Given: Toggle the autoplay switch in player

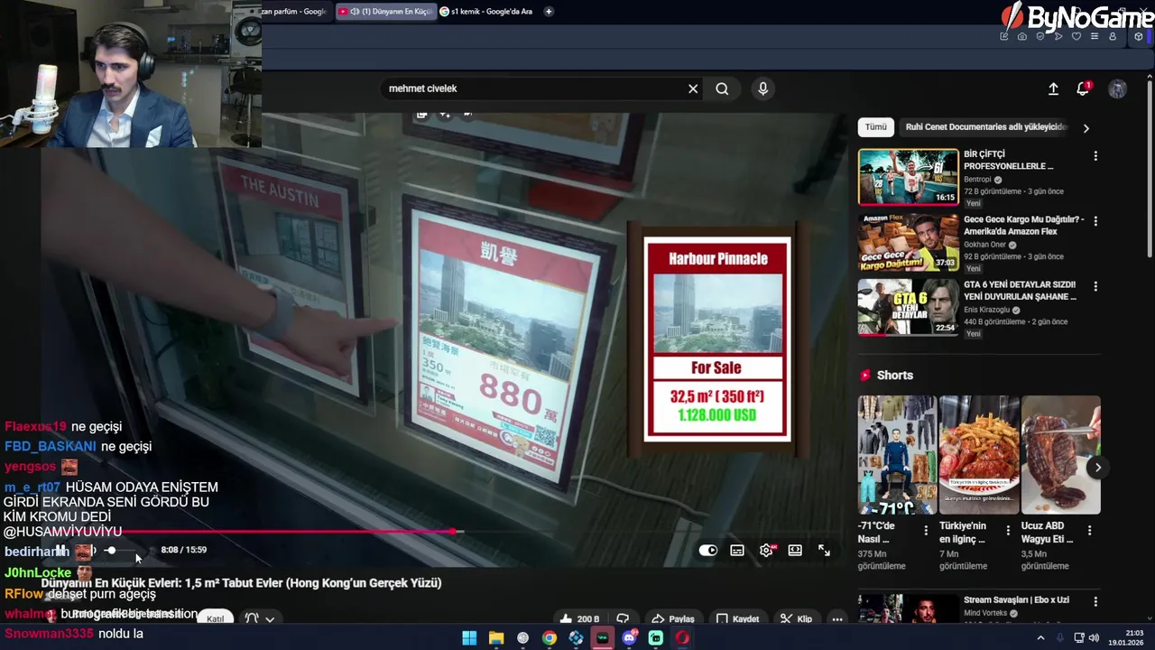Looking at the screenshot, I should tap(708, 551).
